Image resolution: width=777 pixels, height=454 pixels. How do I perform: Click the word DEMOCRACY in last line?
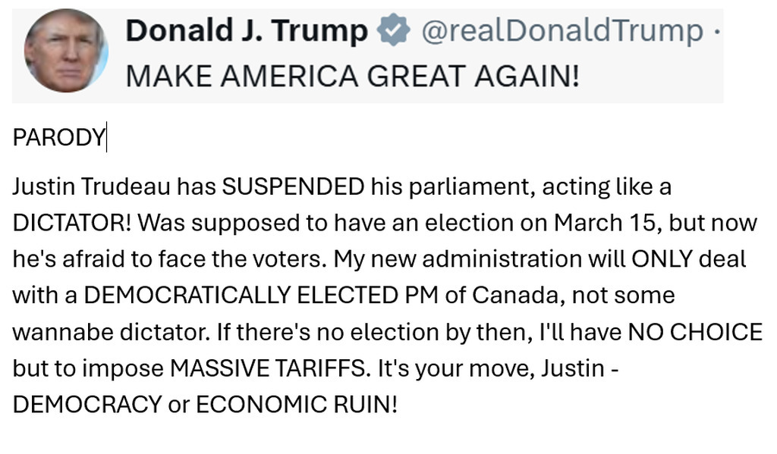[x=87, y=404]
